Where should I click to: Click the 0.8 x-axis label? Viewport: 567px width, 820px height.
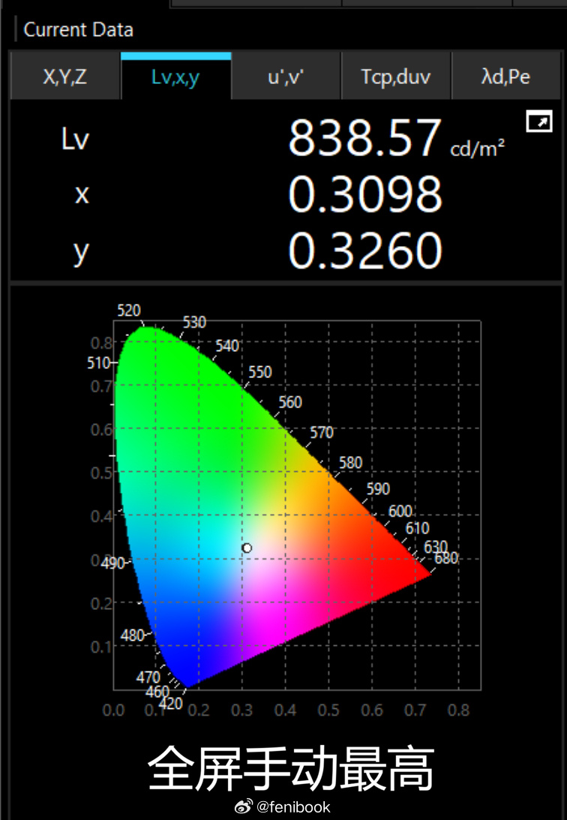[x=459, y=710]
